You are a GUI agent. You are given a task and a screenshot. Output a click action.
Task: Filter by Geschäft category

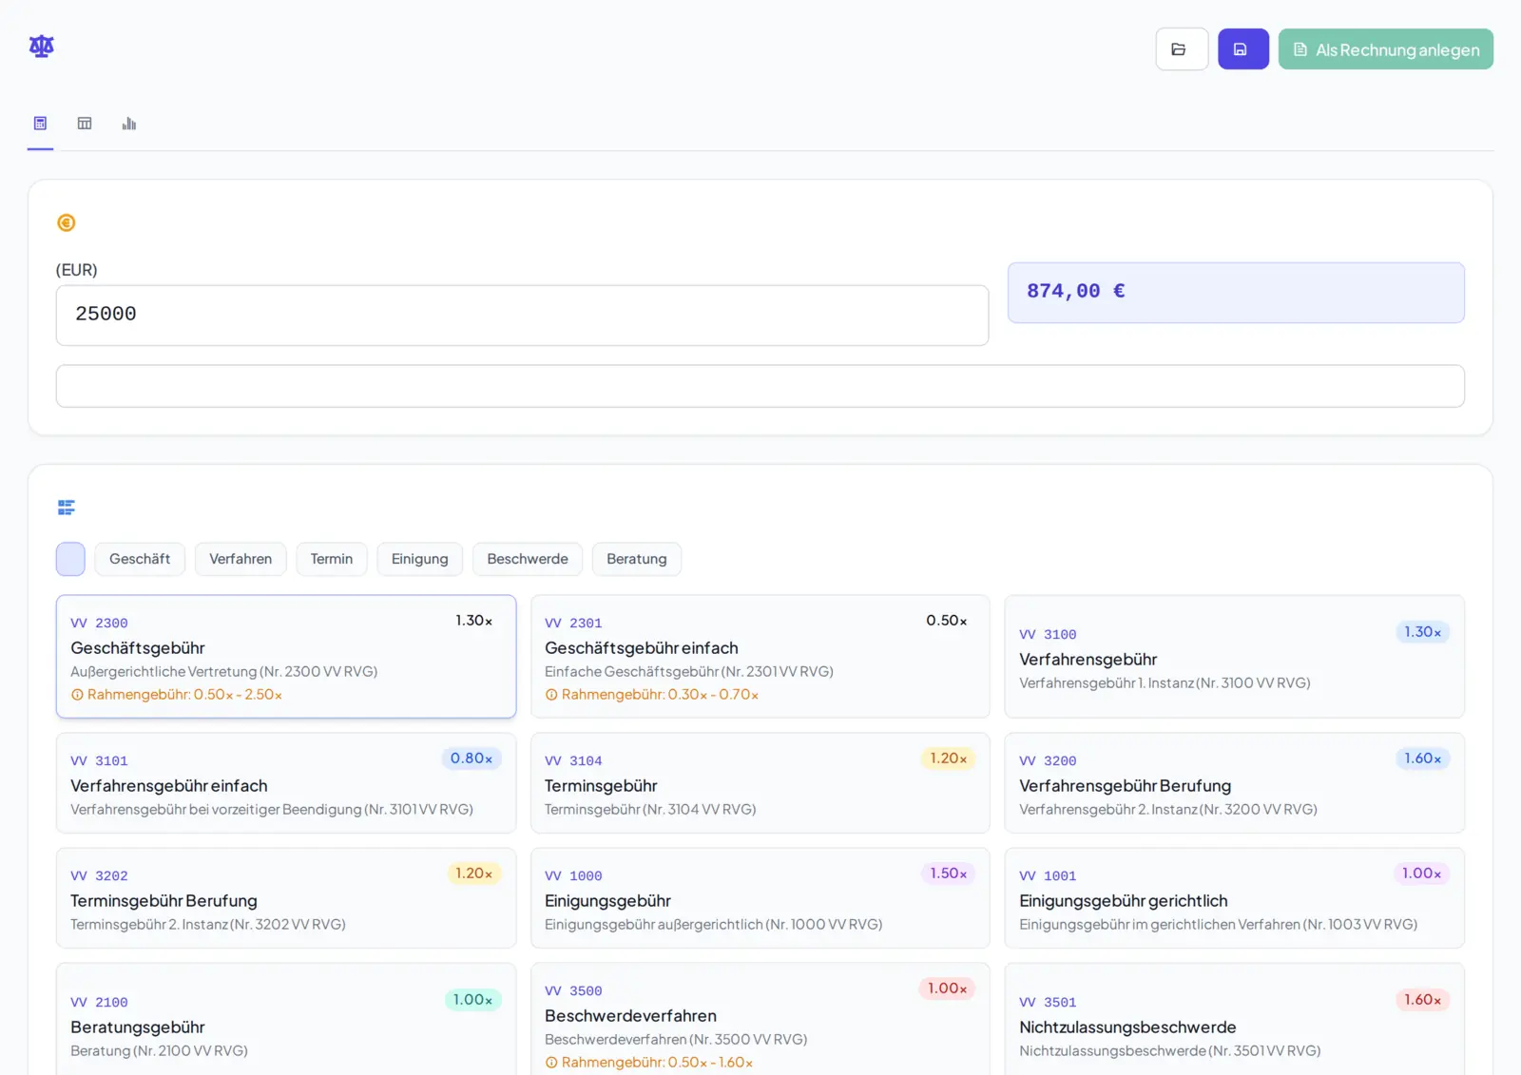point(140,559)
